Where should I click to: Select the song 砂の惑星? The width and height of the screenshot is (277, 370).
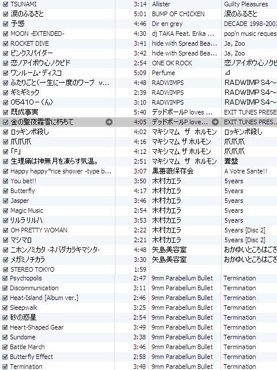point(23,317)
